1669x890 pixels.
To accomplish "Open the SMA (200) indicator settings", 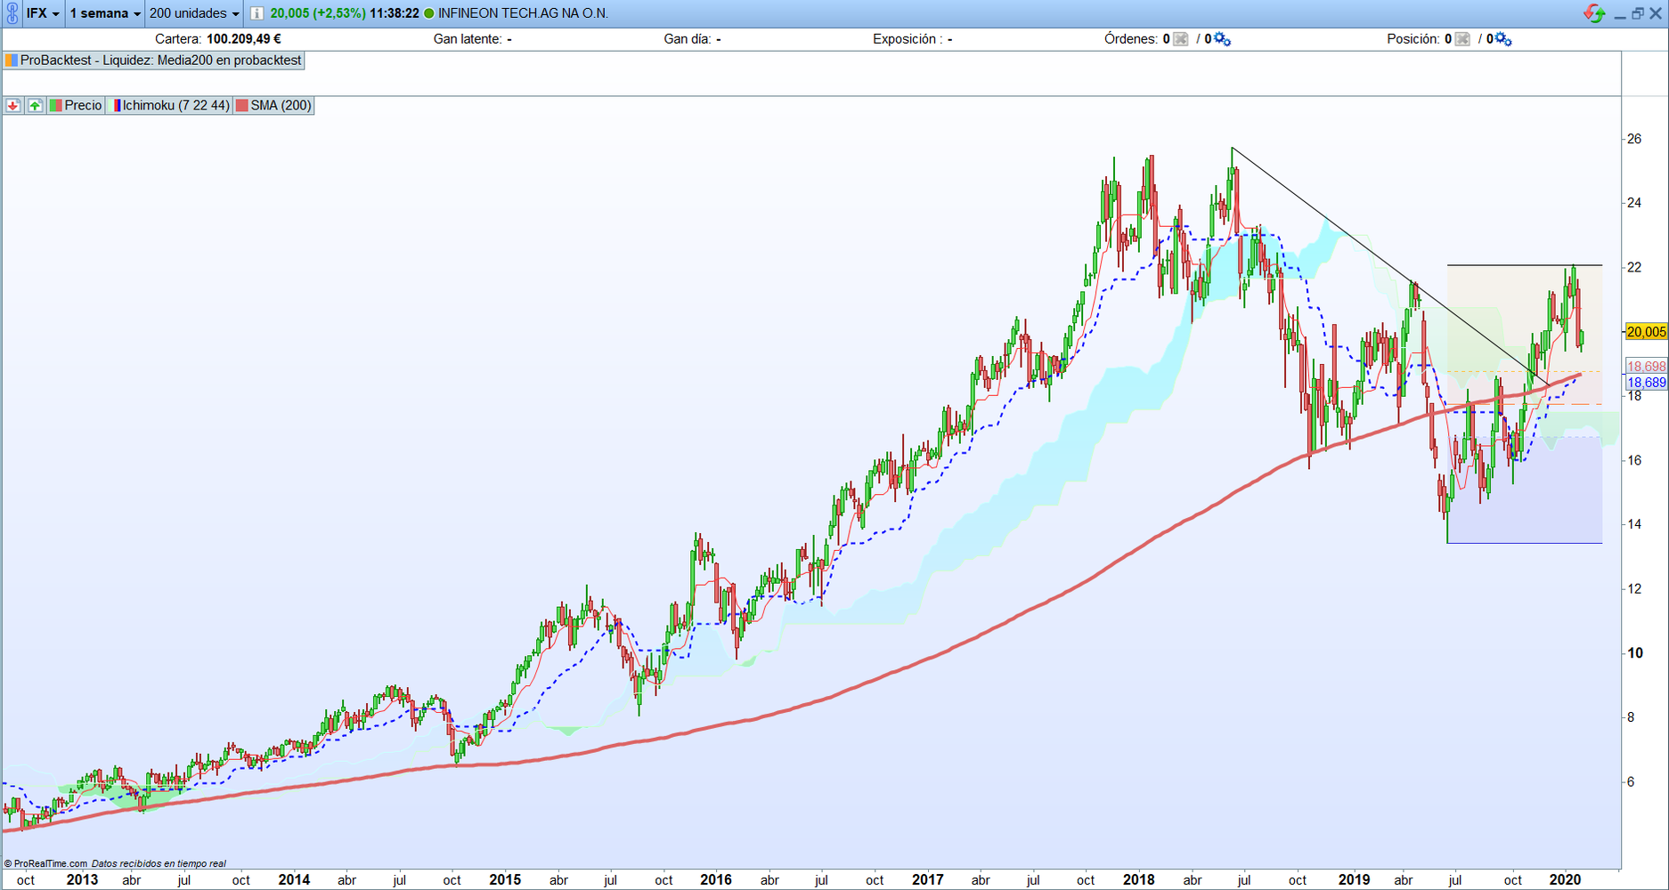I will 273,105.
